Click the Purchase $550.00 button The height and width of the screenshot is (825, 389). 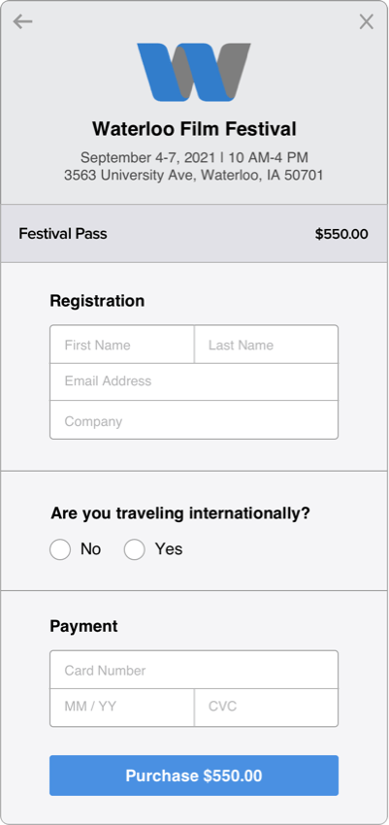[x=194, y=775]
